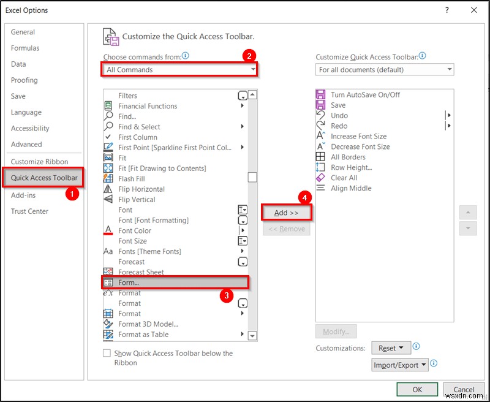This screenshot has height=402, width=490.
Task: Click command list scrollbar thumb
Action: (252, 177)
